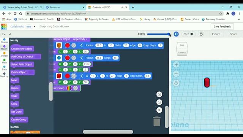Select the Add Copy of Object block
The image size is (243, 137).
click(x=25, y=57)
